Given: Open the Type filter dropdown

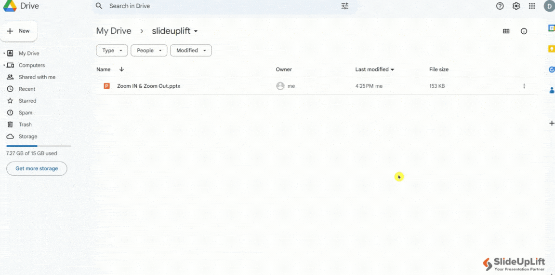Looking at the screenshot, I should pyautogui.click(x=112, y=50).
